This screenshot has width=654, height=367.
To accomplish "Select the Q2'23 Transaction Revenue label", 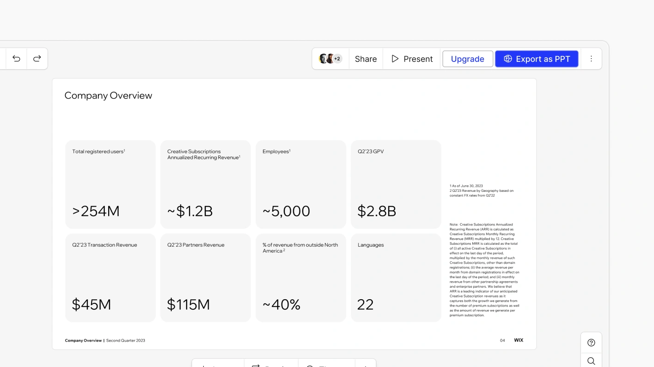I will 104,245.
